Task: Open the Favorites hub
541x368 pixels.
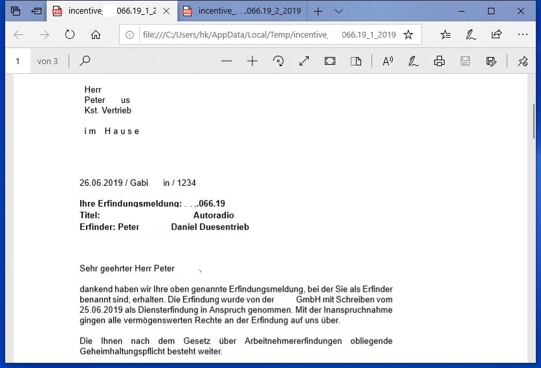Action: (445, 34)
